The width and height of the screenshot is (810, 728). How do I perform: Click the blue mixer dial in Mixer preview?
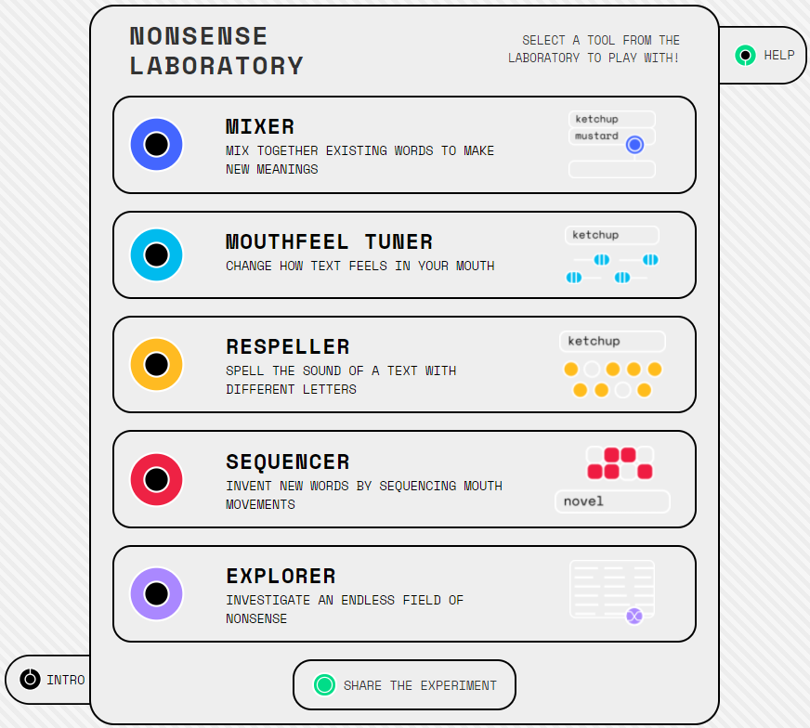pyautogui.click(x=634, y=145)
